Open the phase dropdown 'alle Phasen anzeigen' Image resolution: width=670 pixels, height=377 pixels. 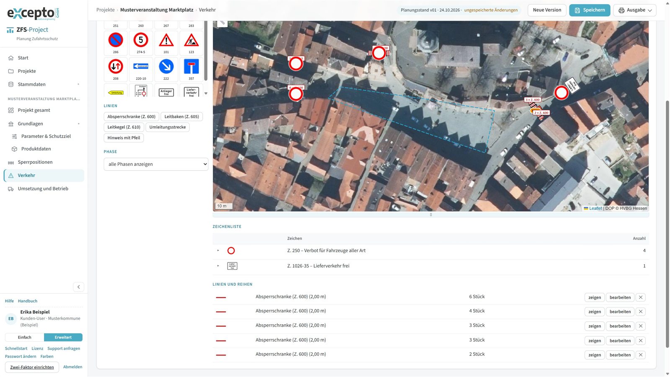click(x=156, y=164)
